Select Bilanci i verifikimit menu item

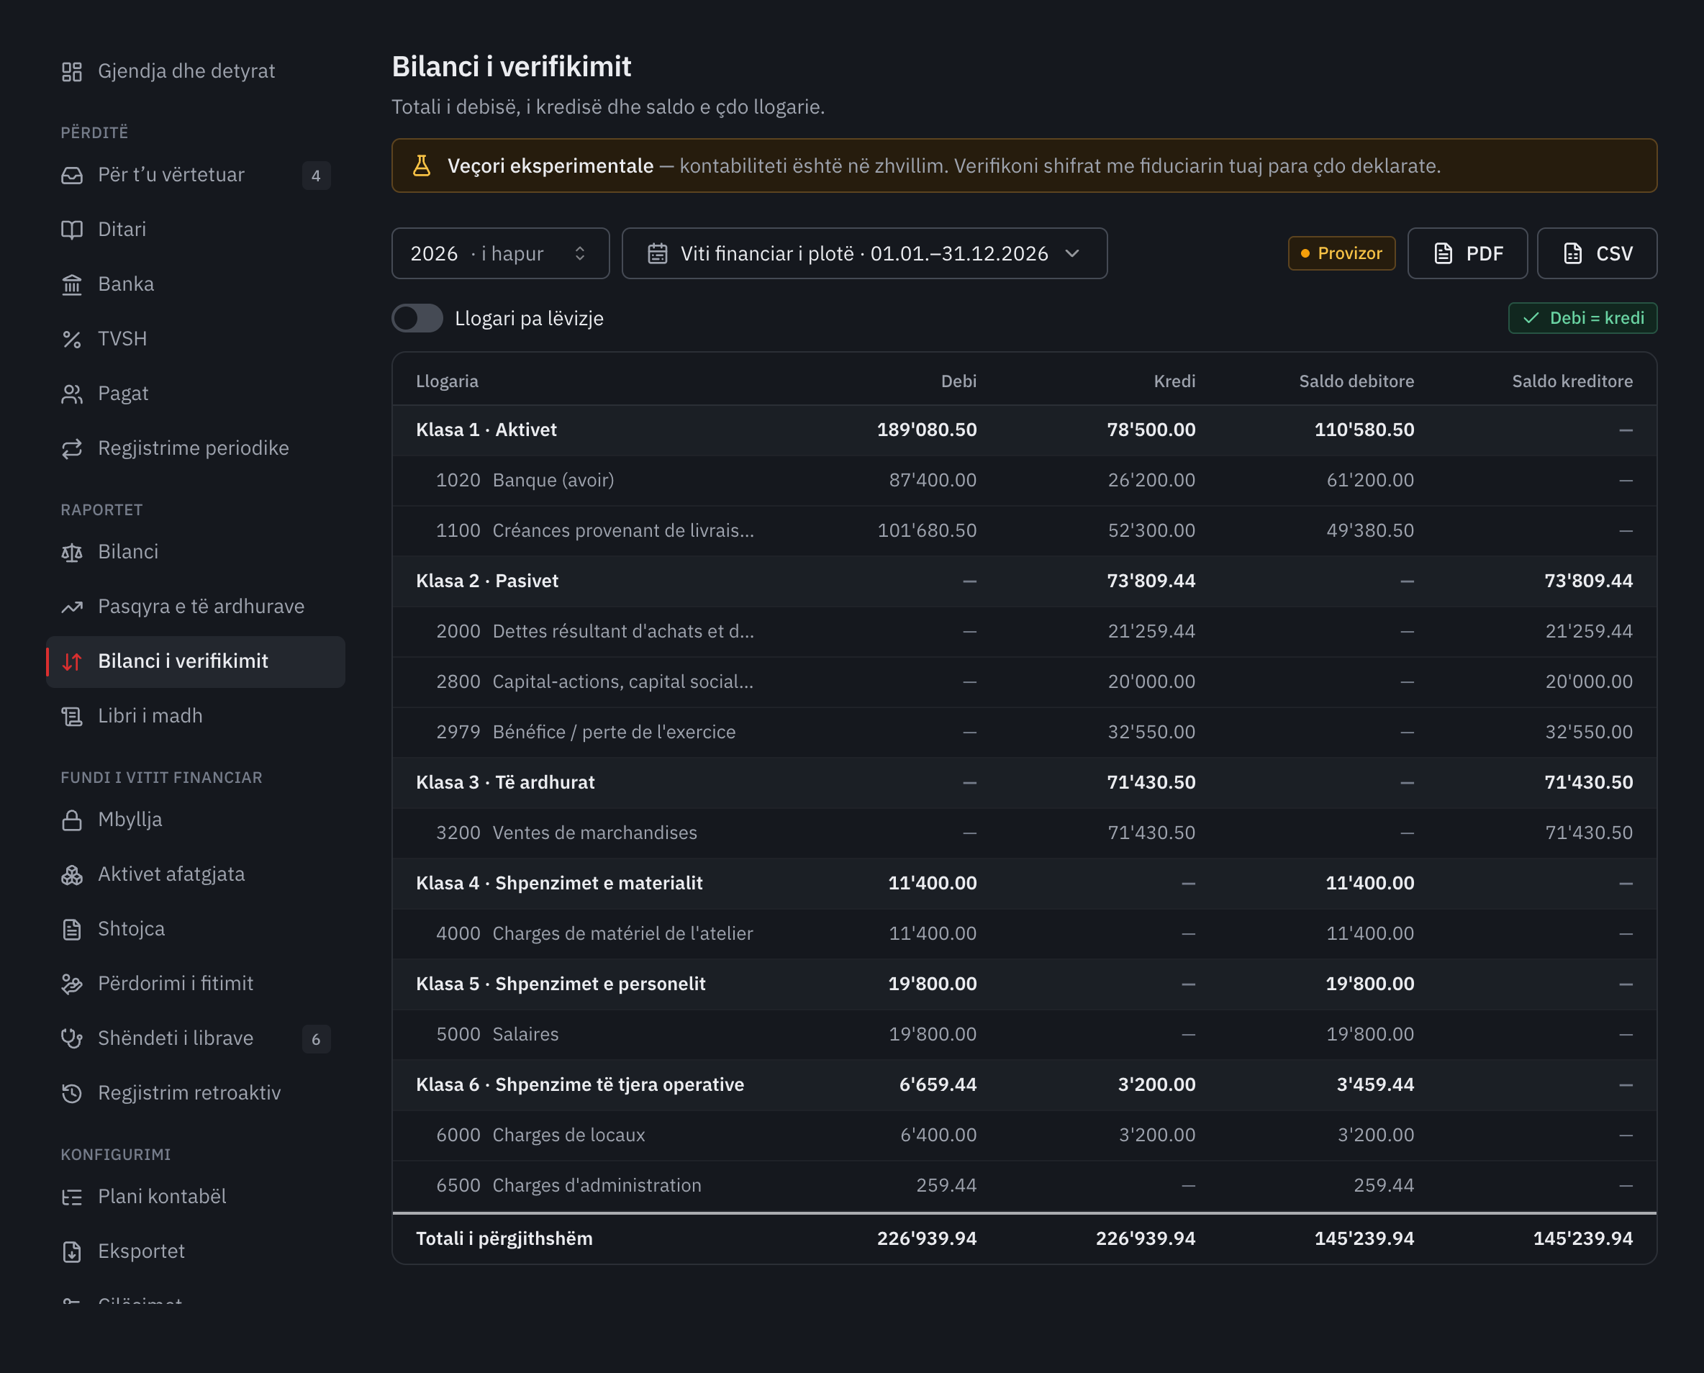tap(195, 662)
